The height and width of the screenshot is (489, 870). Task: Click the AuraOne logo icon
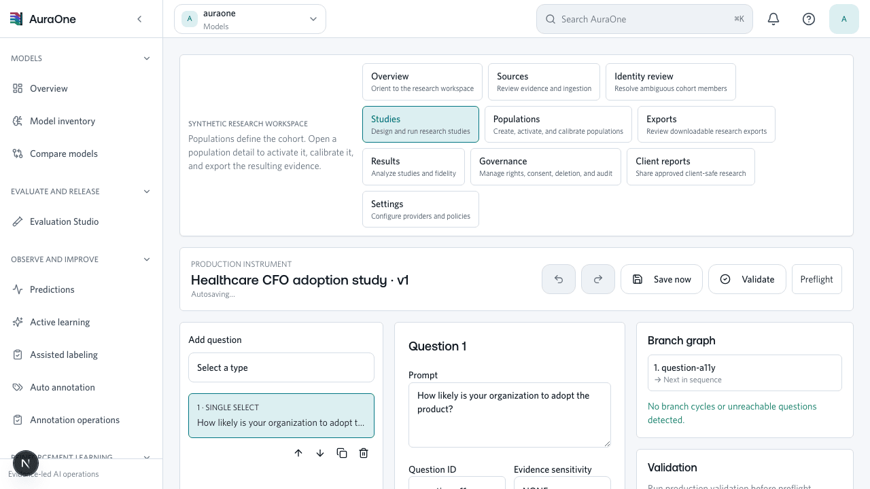(x=16, y=19)
